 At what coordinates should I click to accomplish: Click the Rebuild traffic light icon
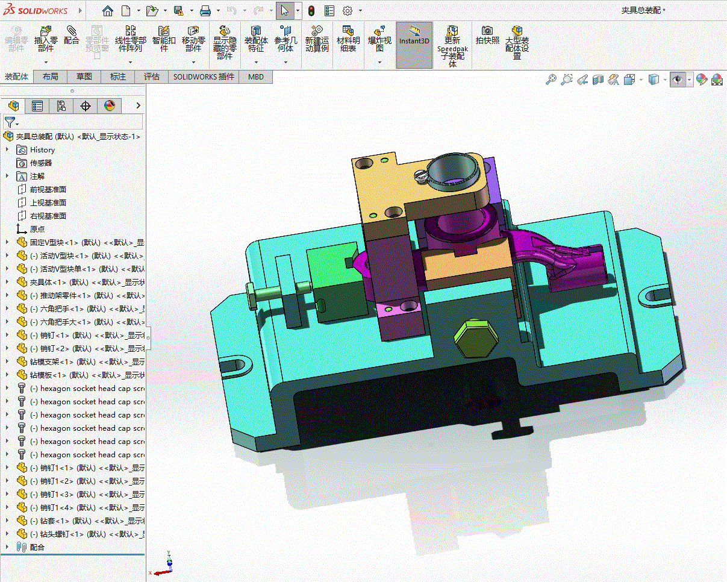pyautogui.click(x=311, y=11)
